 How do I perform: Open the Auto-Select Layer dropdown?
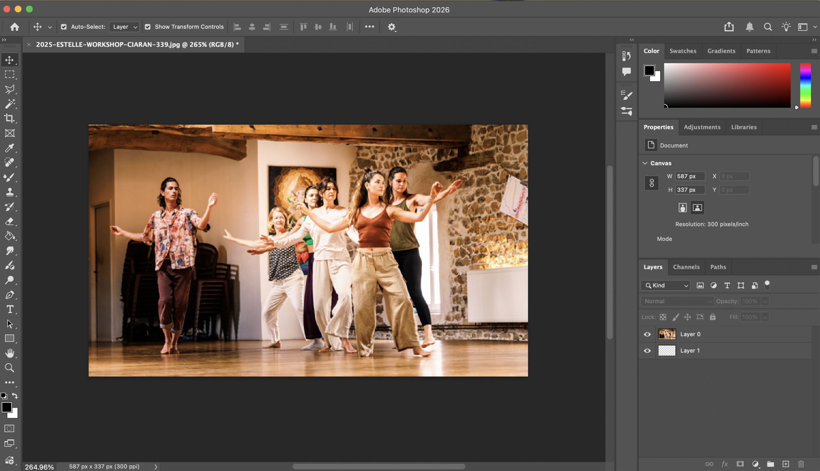tap(125, 27)
